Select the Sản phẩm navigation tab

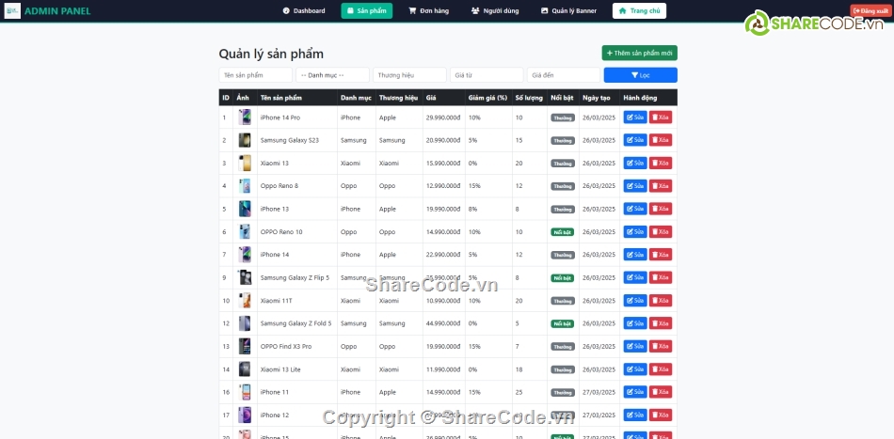point(367,11)
